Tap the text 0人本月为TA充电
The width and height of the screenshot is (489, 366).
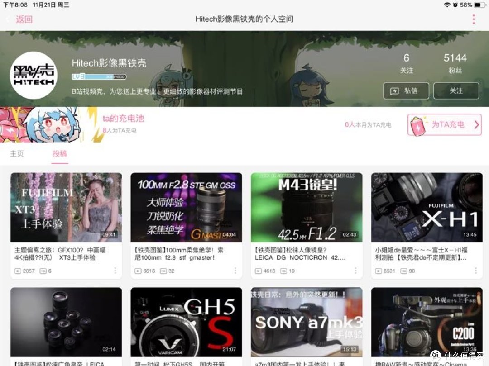[x=368, y=124]
